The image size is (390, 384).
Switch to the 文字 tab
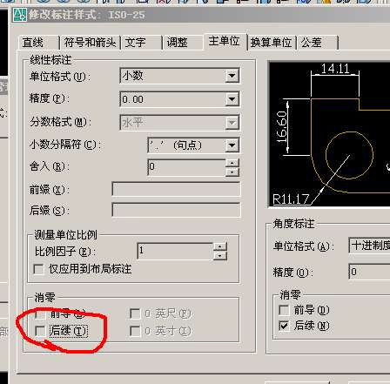141,43
